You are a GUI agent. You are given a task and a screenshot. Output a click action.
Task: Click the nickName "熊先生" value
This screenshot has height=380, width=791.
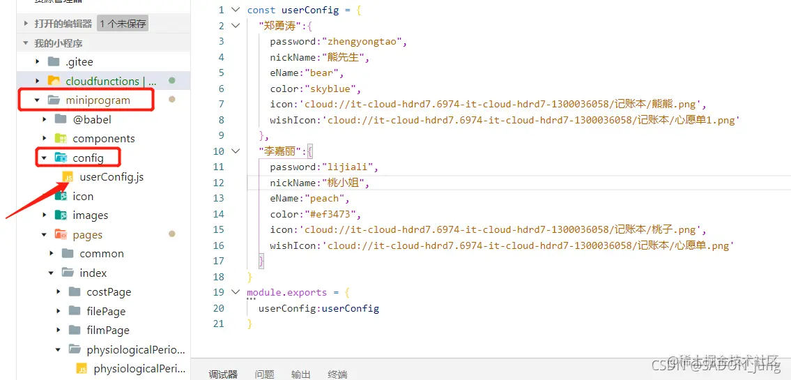(x=343, y=57)
